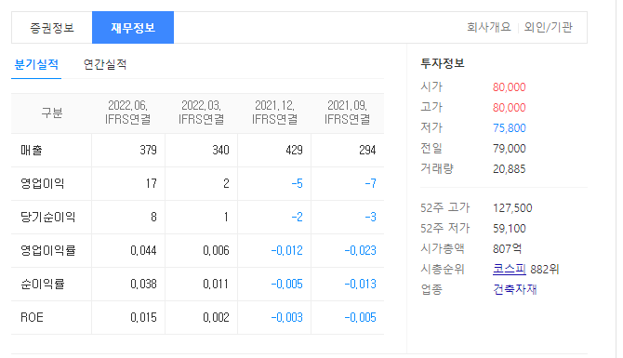Click the 매출 value 294
The width and height of the screenshot is (623, 358).
[367, 151]
